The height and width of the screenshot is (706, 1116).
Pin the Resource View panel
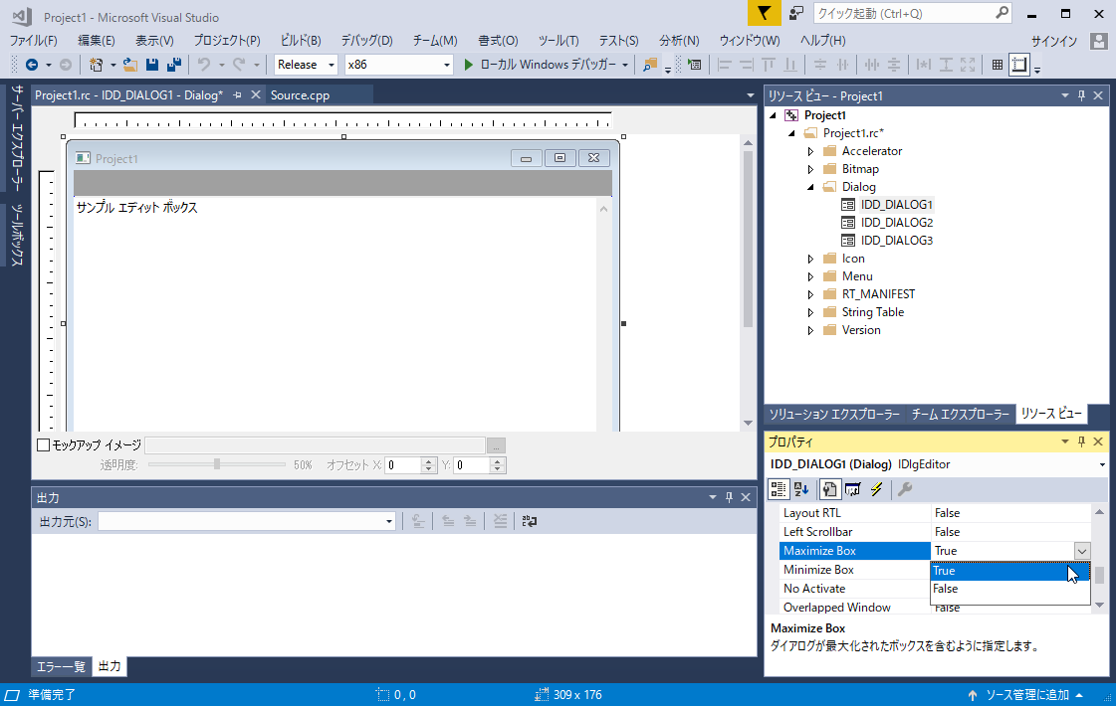coord(1081,95)
